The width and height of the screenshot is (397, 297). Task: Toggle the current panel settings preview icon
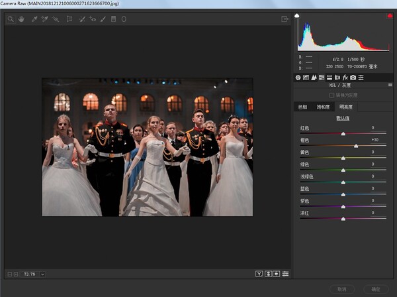click(x=285, y=274)
